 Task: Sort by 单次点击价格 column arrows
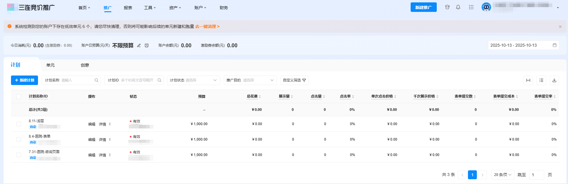(395, 97)
